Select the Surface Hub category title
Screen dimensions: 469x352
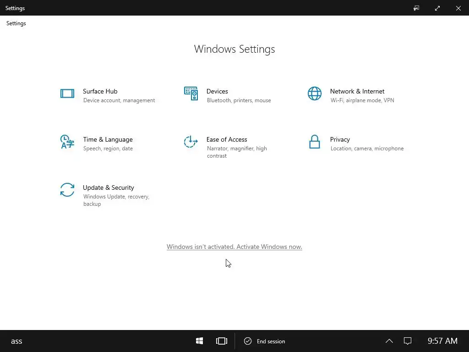pos(100,91)
